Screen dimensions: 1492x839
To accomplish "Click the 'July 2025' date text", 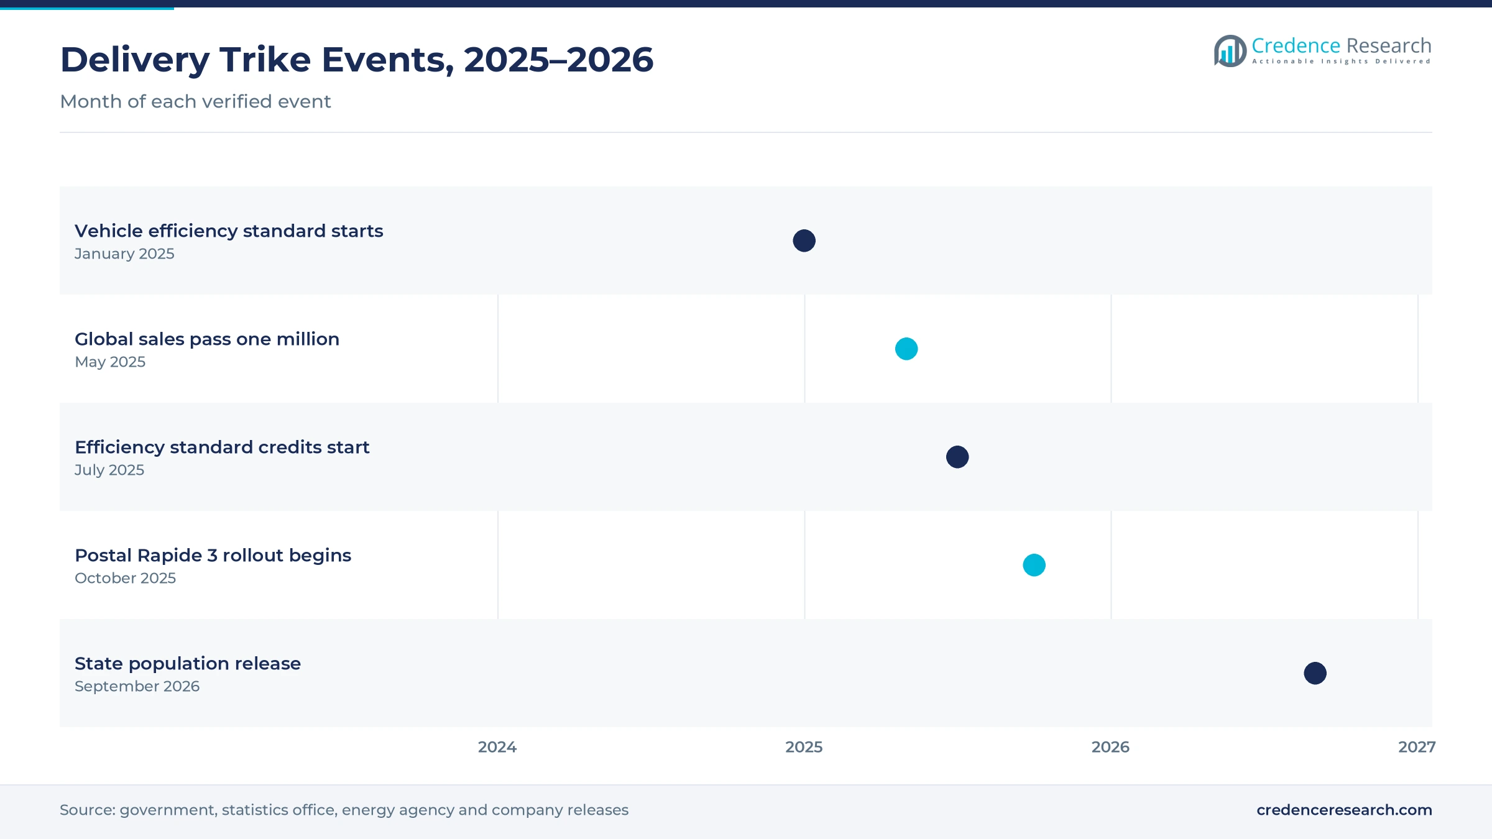I will pyautogui.click(x=109, y=470).
